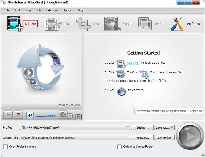Open the Profile format dropdown
205x157 pixels.
pyautogui.click(x=75, y=127)
